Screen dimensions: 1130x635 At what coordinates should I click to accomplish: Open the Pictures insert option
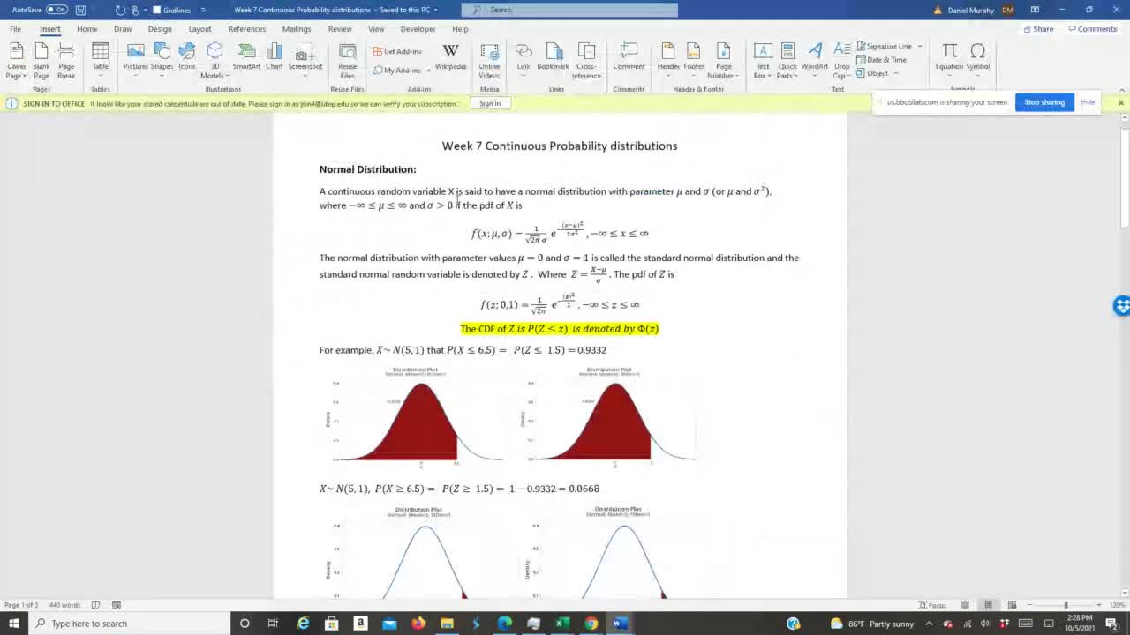click(x=135, y=56)
